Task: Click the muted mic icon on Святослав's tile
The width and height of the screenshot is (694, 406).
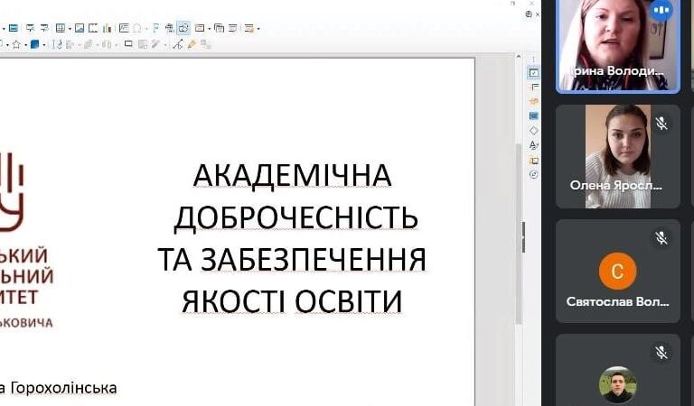Action: (x=661, y=238)
